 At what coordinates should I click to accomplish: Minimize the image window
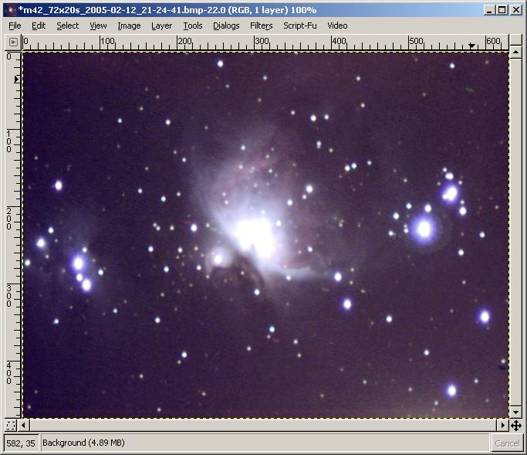[489, 10]
